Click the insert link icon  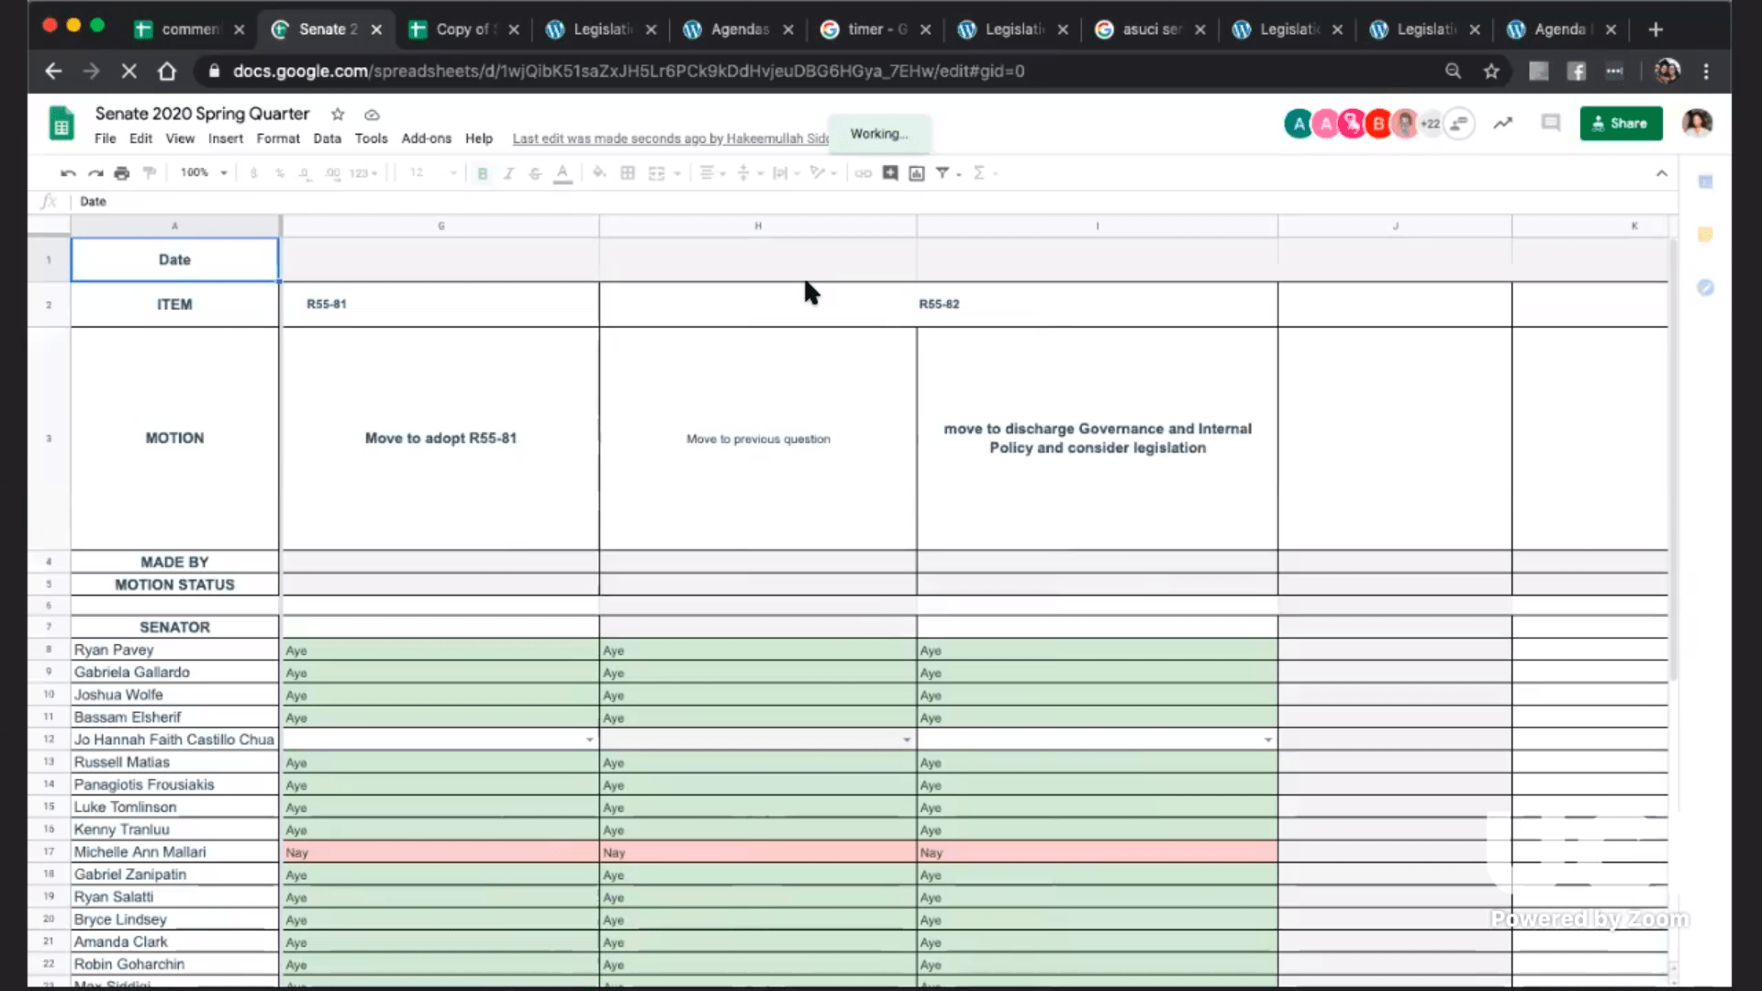[x=863, y=173]
